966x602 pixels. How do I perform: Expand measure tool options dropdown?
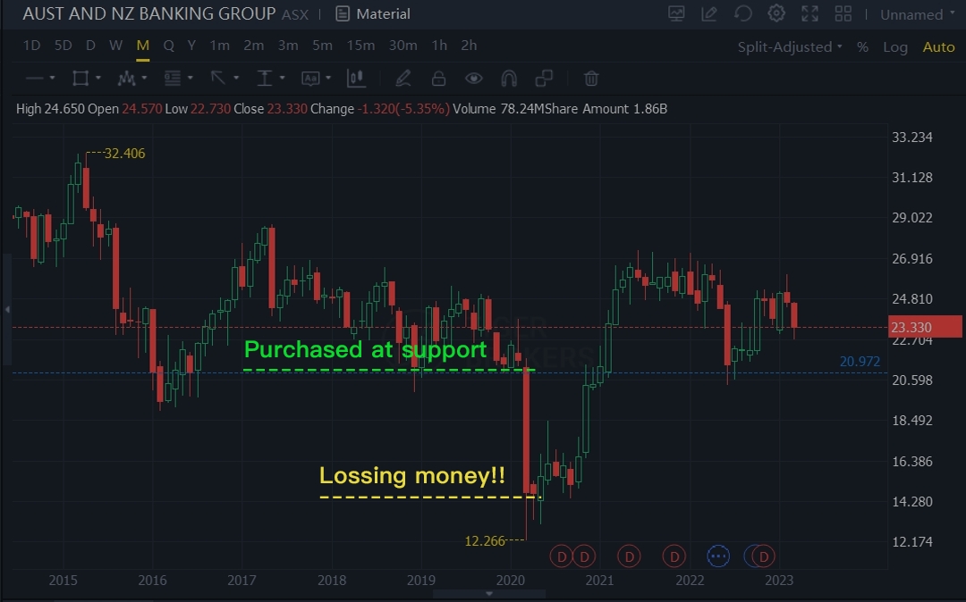[x=282, y=78]
